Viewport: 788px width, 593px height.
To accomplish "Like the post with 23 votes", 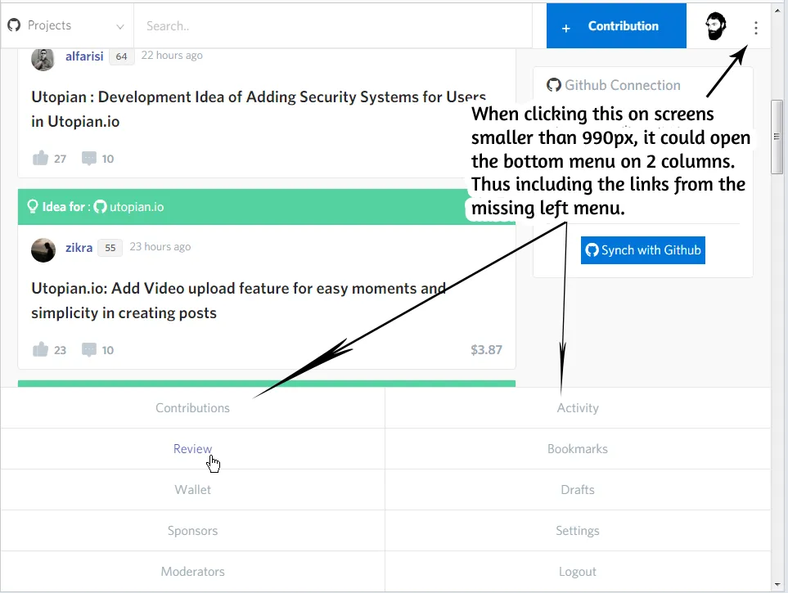I will coord(40,349).
